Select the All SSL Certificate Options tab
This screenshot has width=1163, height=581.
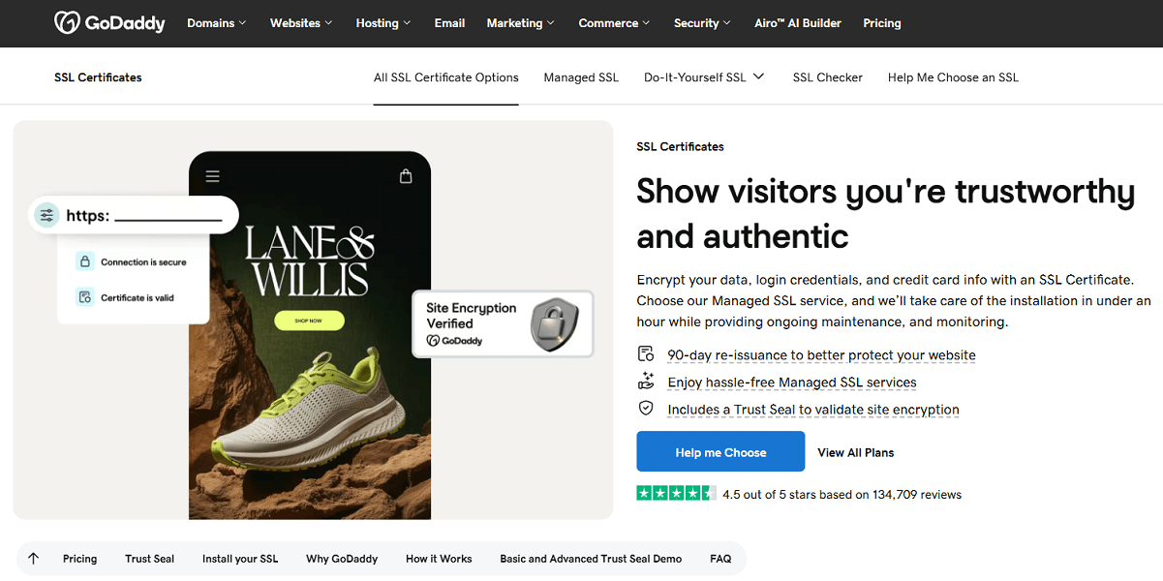pos(446,77)
